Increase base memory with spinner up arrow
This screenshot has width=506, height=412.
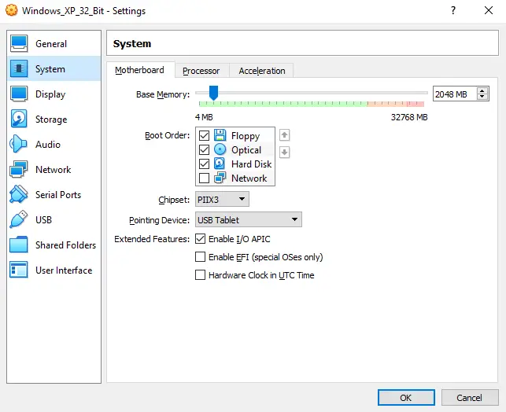(x=482, y=90)
